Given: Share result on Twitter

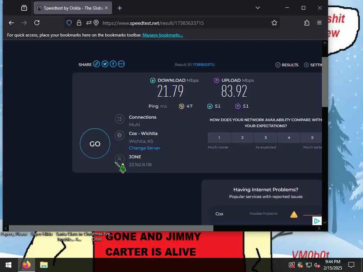Looking at the screenshot, I should 105,64.
